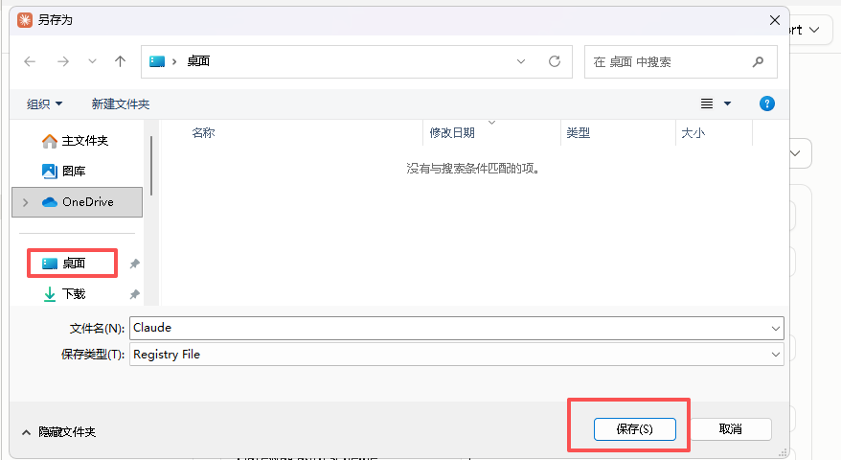Image resolution: width=841 pixels, height=460 pixels.
Task: Sort by 大小 column header
Action: pos(693,132)
